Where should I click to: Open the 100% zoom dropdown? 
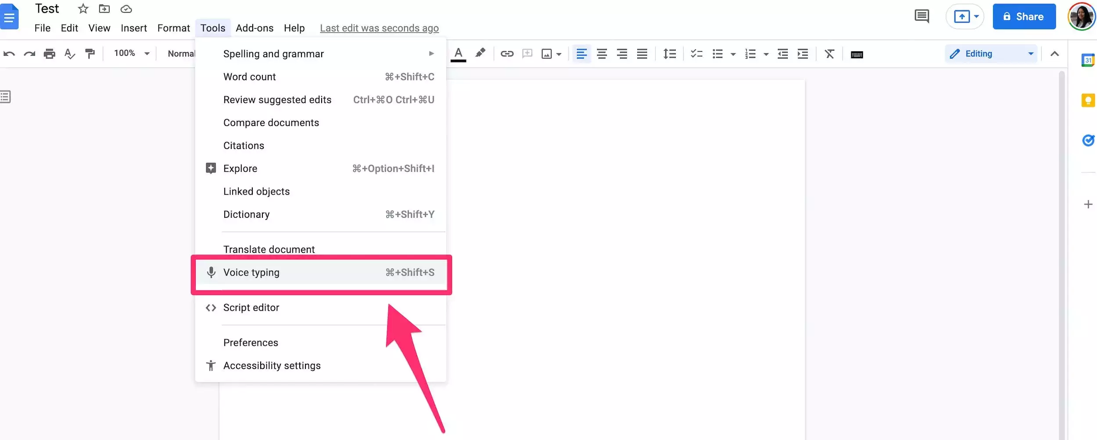click(131, 53)
